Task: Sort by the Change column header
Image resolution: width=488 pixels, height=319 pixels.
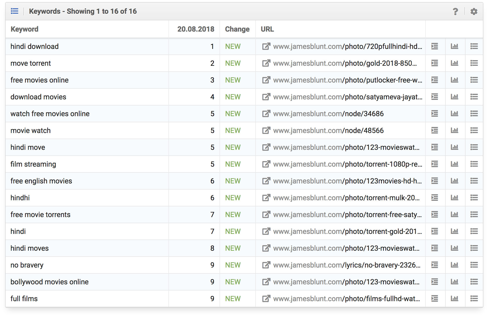Action: [237, 29]
